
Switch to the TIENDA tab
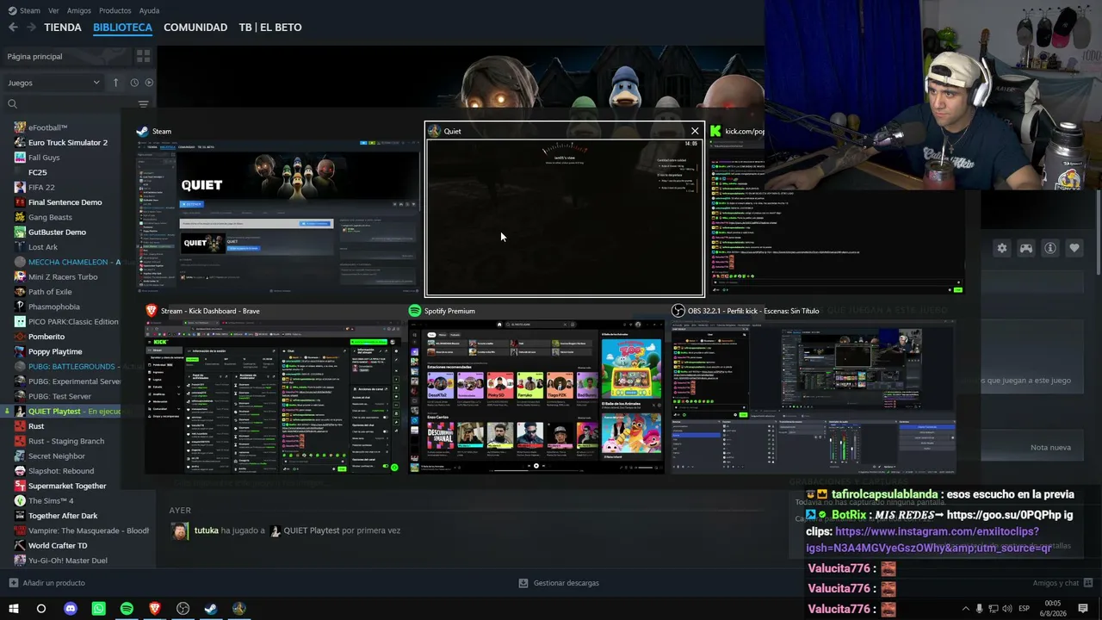tap(63, 28)
